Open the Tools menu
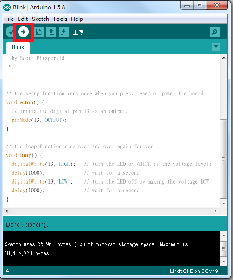The width and height of the screenshot is (233, 280). pos(60,19)
